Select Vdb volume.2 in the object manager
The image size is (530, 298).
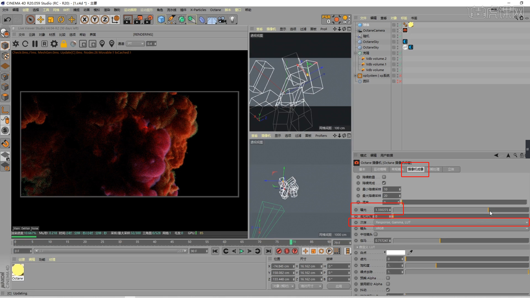coord(376,58)
